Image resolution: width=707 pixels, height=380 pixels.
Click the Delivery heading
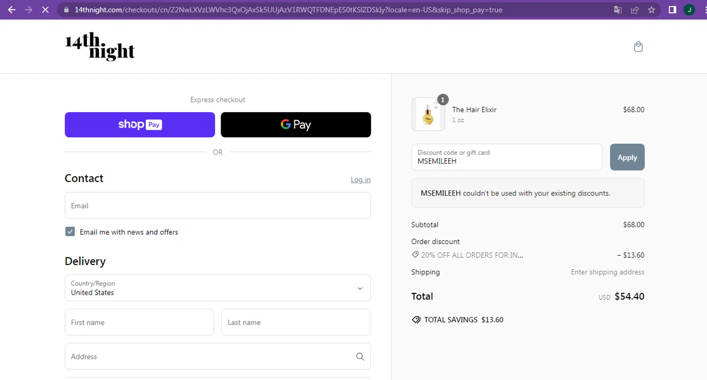[x=85, y=261]
